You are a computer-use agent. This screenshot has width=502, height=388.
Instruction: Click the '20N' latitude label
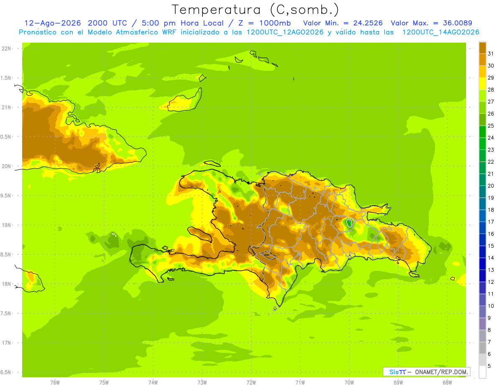[6, 166]
